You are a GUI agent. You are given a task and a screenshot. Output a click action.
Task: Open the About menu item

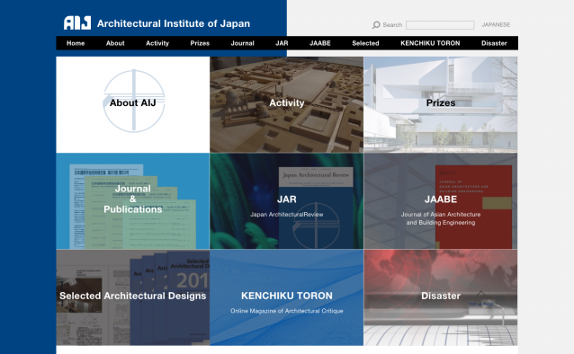tap(115, 43)
